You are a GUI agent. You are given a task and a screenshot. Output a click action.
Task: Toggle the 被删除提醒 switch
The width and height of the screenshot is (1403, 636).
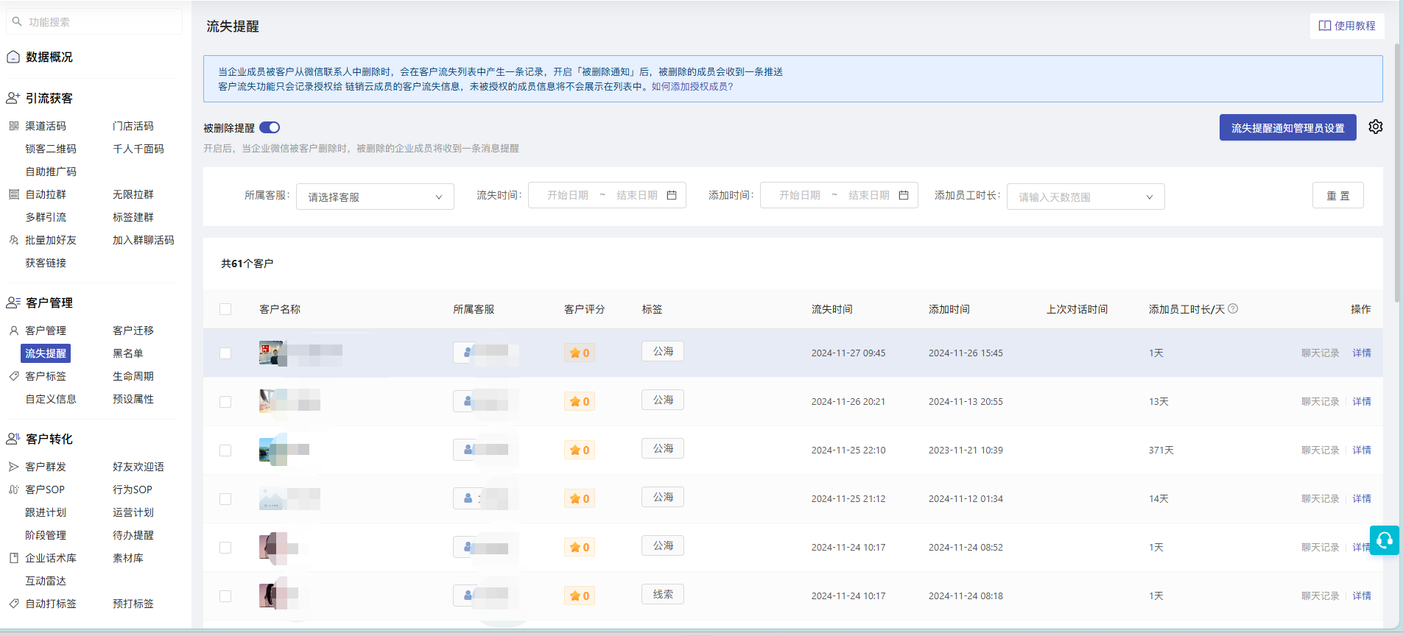[x=270, y=127]
